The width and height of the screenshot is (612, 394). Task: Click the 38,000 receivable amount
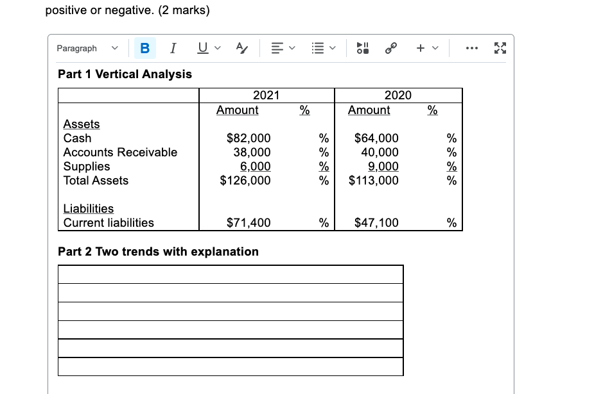(252, 152)
